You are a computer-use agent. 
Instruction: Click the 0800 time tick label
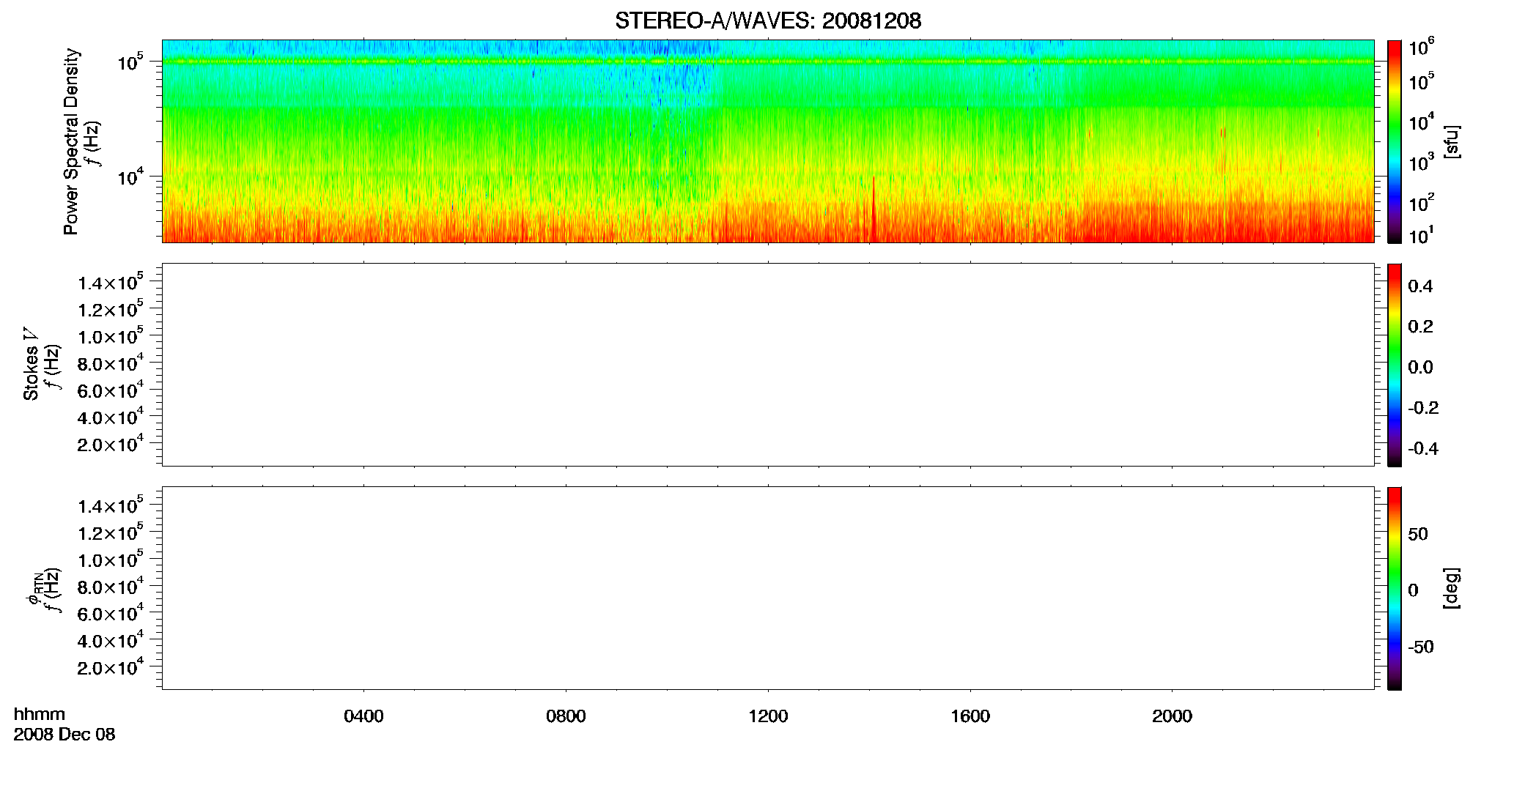(x=566, y=716)
